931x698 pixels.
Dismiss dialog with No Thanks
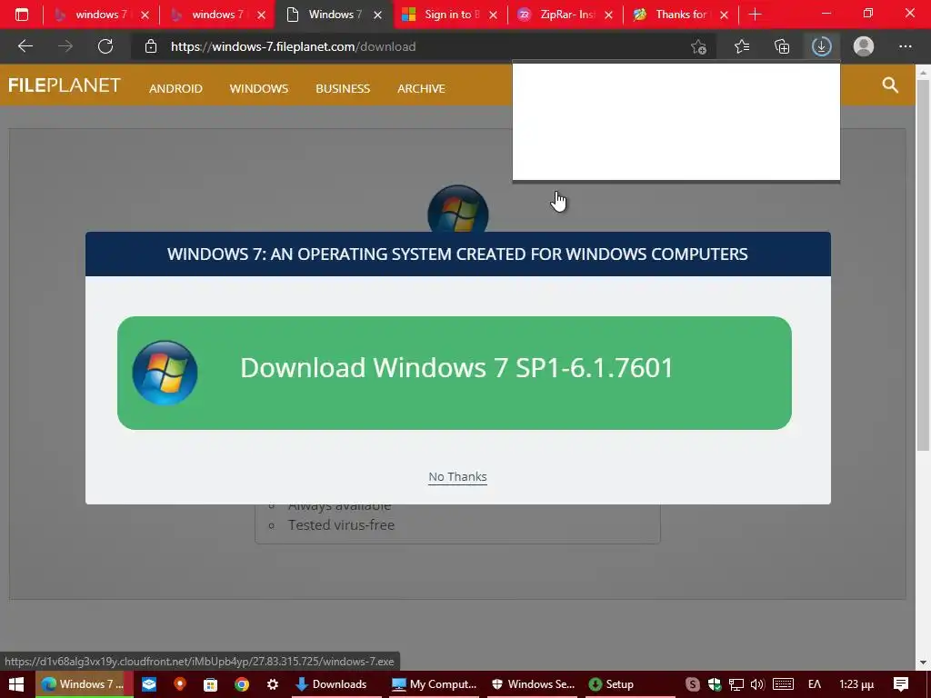pyautogui.click(x=457, y=476)
